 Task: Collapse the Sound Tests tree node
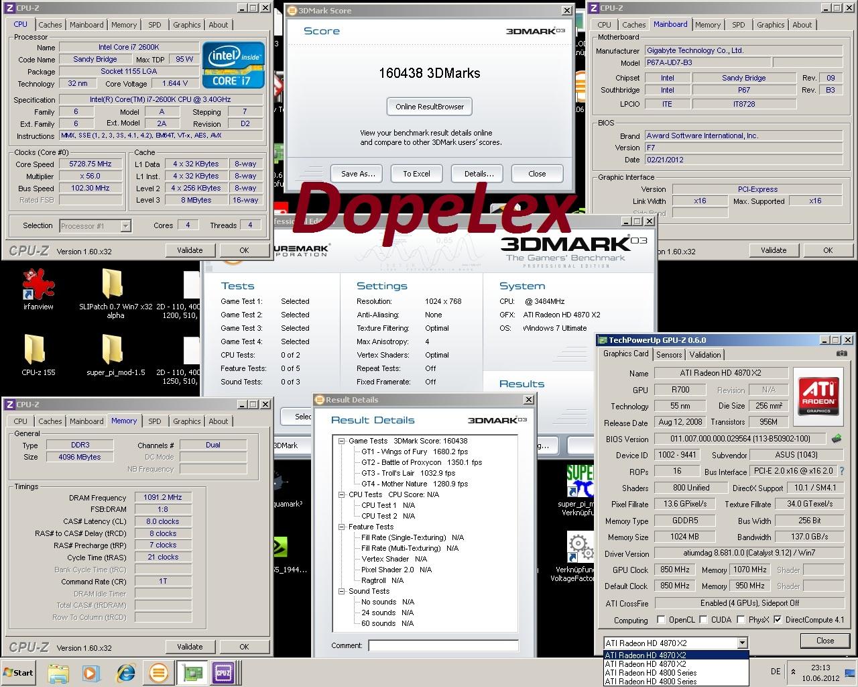[342, 591]
